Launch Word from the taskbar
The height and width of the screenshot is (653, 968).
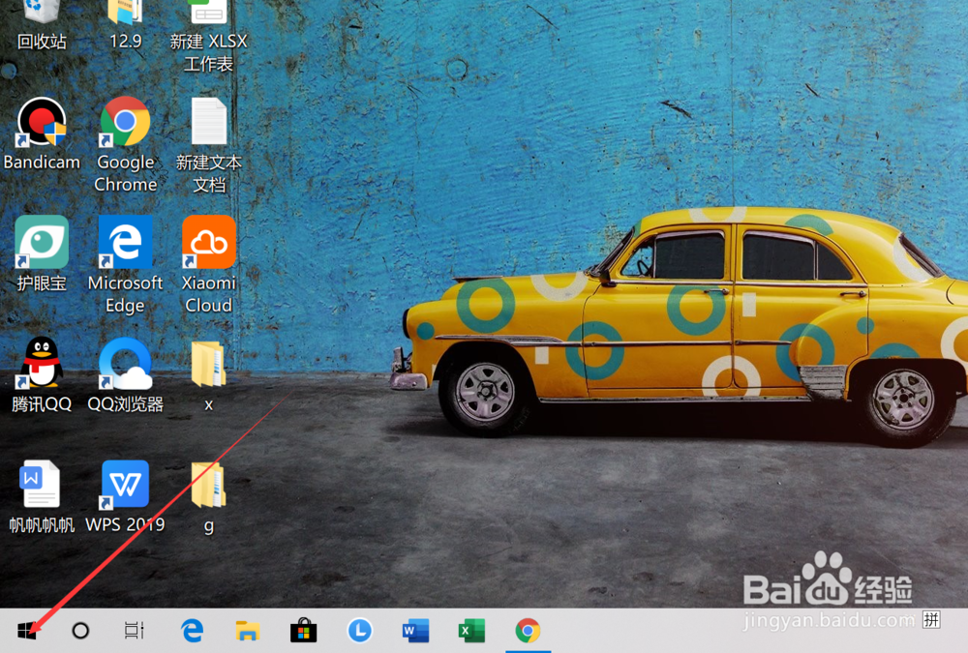pyautogui.click(x=415, y=630)
